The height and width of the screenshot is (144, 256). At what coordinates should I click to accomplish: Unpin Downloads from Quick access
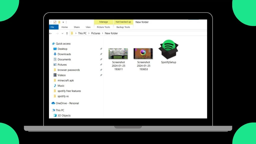click(x=101, y=54)
